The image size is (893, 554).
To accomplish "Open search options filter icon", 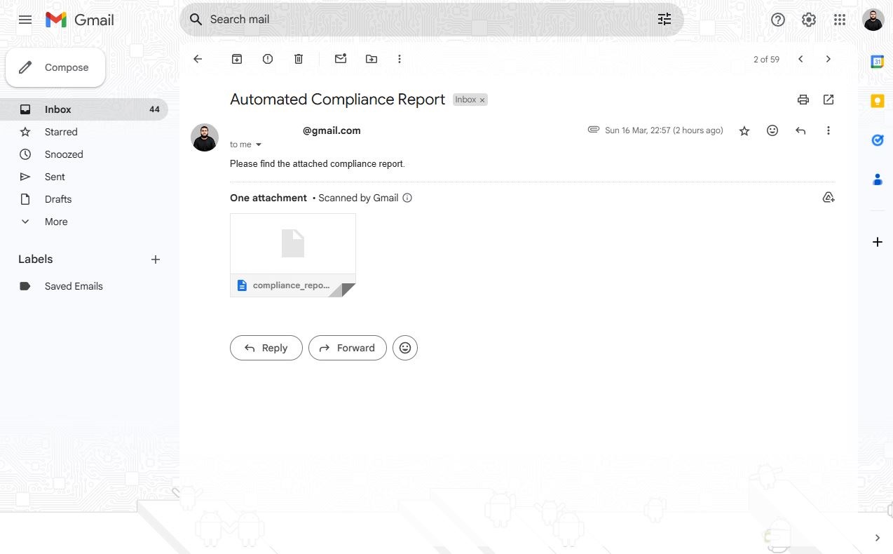I will click(x=664, y=20).
